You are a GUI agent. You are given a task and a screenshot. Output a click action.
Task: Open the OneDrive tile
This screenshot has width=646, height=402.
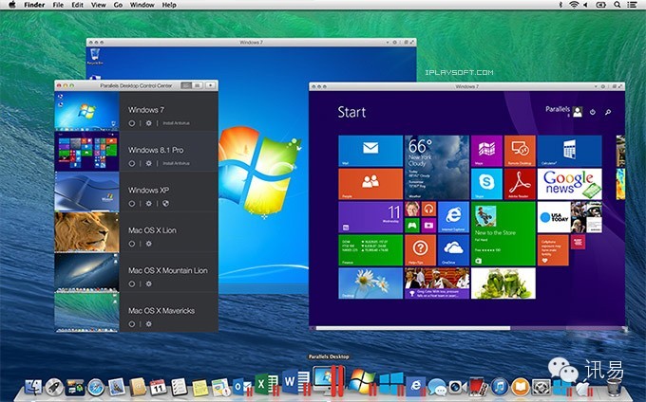(453, 250)
